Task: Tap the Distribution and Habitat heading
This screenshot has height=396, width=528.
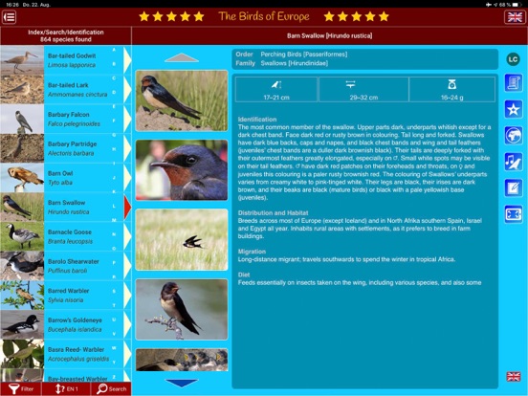Action: point(273,212)
